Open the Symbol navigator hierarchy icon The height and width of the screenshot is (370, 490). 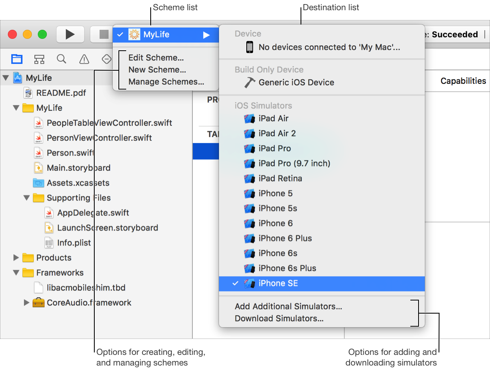coord(39,59)
